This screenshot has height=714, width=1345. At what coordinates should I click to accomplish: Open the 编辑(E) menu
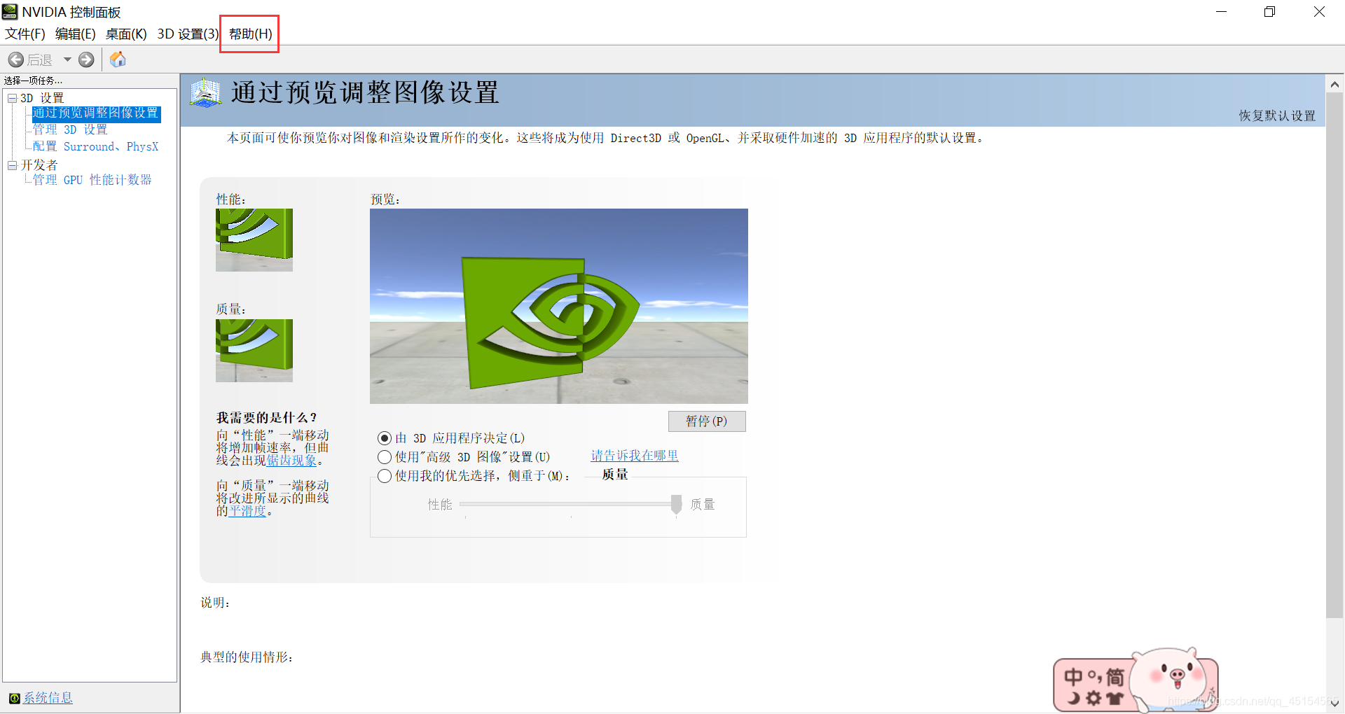[x=75, y=34]
